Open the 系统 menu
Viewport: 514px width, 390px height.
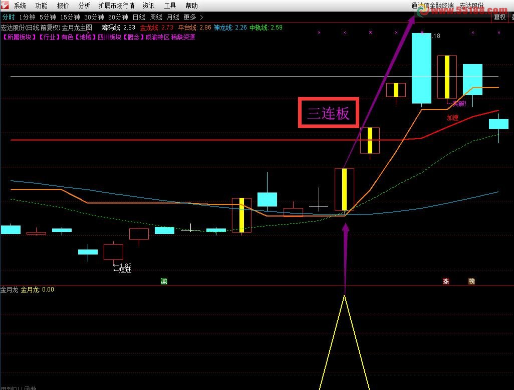(x=20, y=6)
